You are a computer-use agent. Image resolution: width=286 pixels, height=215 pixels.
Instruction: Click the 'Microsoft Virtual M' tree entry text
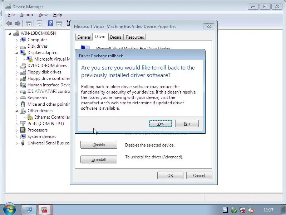point(52,59)
